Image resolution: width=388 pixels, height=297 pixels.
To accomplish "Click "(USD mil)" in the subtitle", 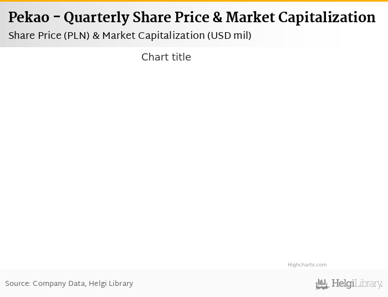I will [x=229, y=36].
